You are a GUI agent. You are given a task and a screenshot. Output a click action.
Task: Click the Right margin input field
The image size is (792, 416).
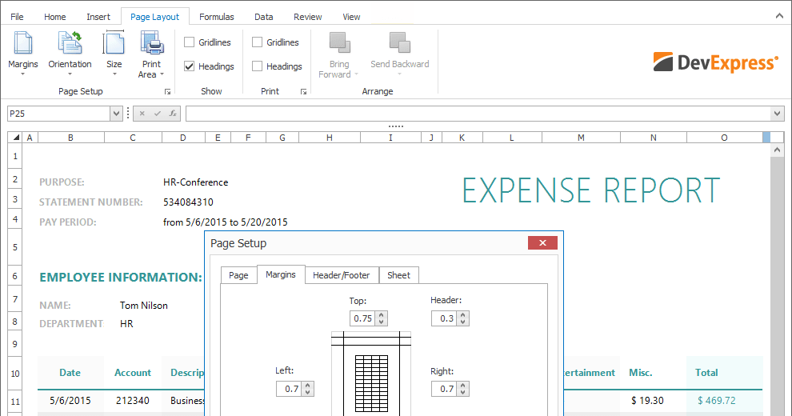(x=445, y=389)
